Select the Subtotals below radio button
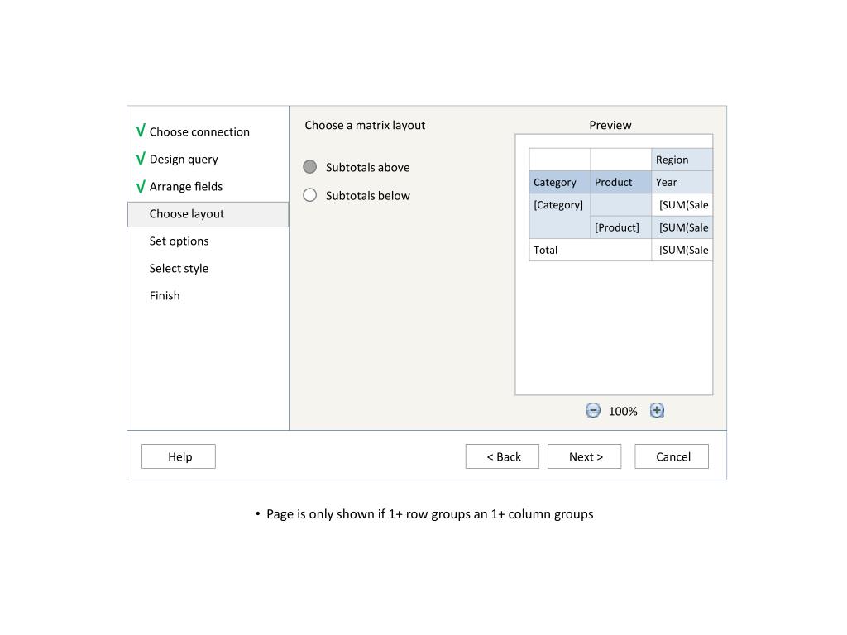This screenshot has height=635, width=847. (x=310, y=195)
